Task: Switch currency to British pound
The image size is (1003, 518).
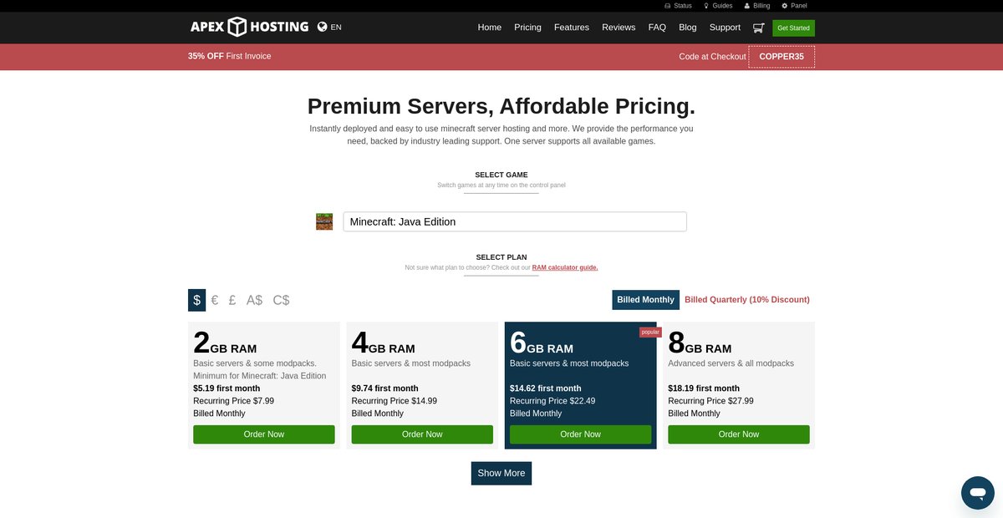Action: (232, 300)
